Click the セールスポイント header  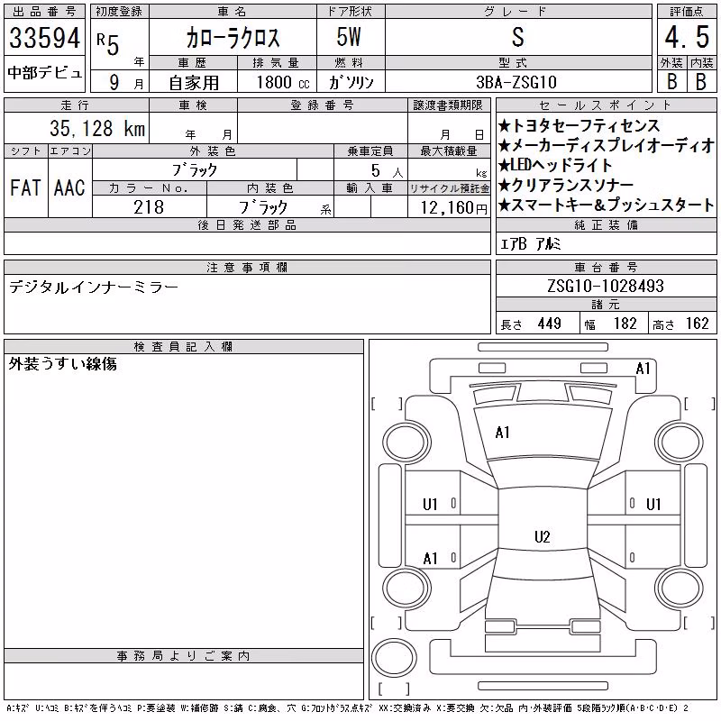(606, 105)
